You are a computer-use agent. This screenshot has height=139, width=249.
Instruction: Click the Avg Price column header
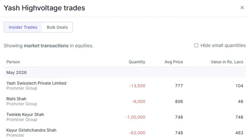tap(174, 62)
